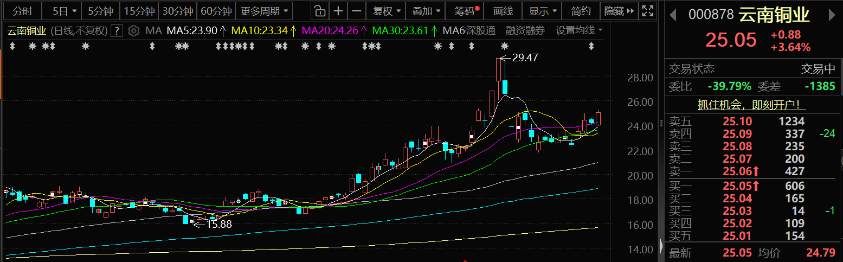Click the lock icon in chart toolbar

click(x=320, y=11)
